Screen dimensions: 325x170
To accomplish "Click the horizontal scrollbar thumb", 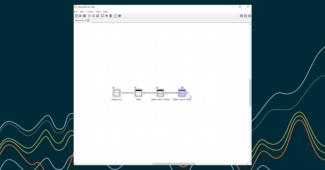I will point(174,164).
